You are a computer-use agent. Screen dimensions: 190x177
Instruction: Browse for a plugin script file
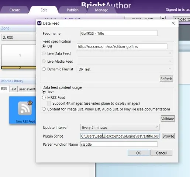168,136
